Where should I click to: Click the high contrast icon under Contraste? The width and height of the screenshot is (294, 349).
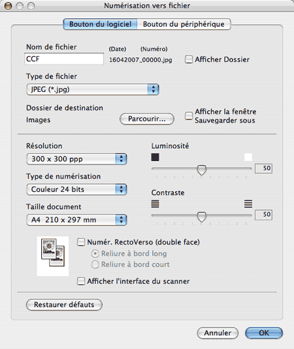248,204
